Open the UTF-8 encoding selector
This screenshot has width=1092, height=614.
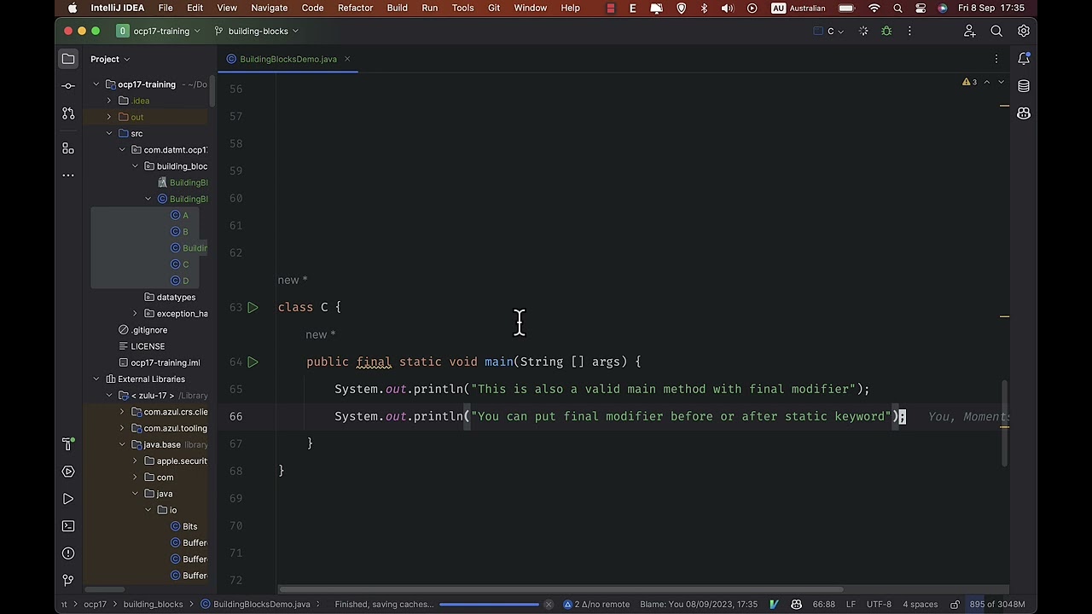tap(879, 605)
